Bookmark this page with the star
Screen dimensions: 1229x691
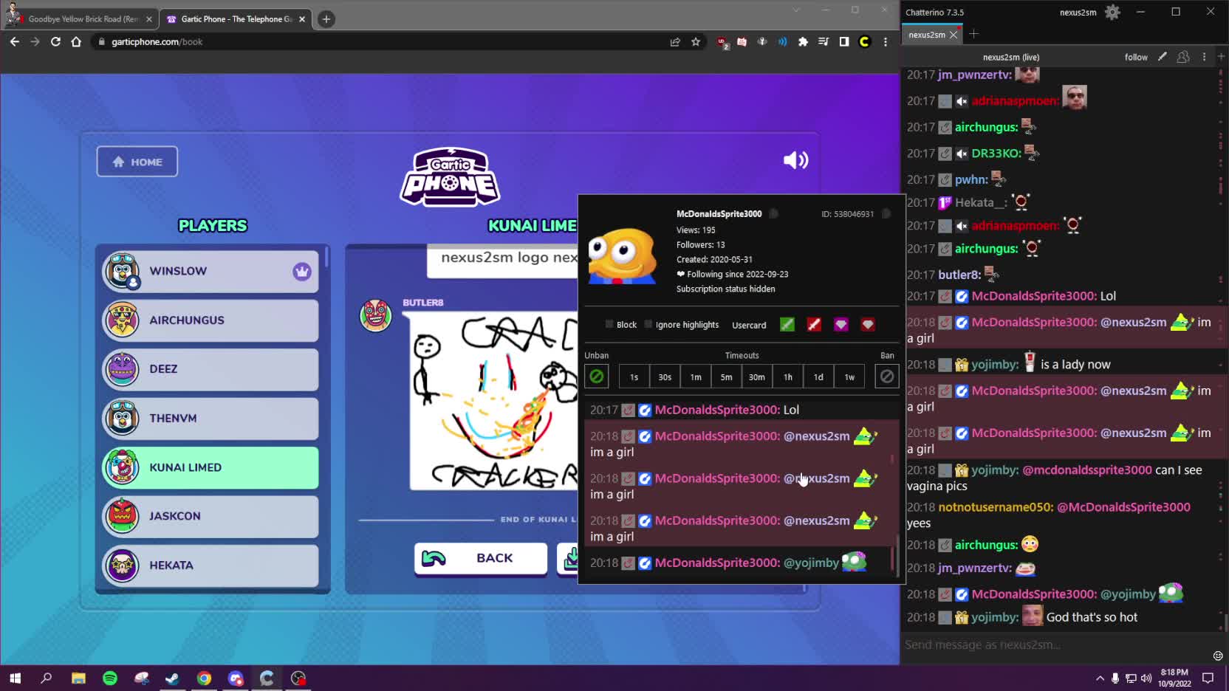pos(696,42)
